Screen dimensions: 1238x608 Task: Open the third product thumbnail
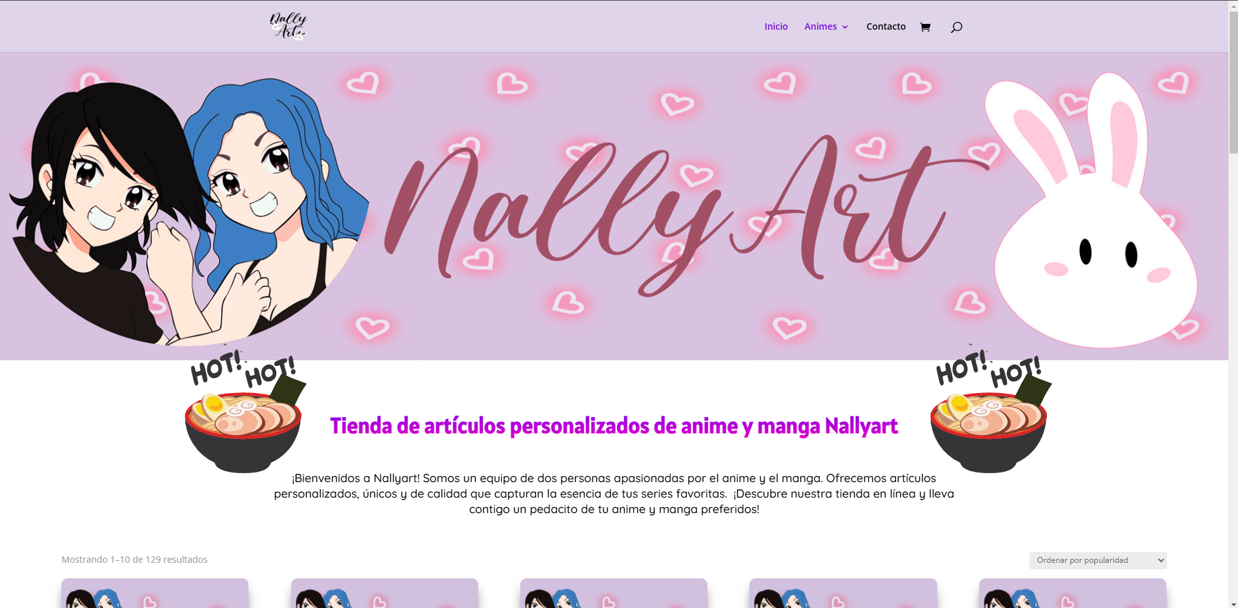click(x=614, y=593)
